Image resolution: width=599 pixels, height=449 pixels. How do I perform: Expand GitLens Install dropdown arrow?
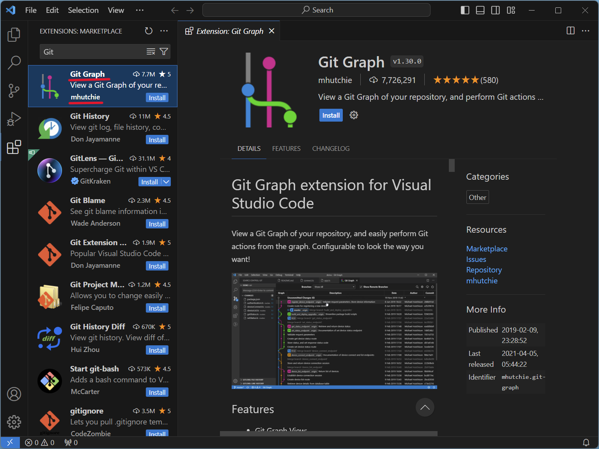(166, 182)
